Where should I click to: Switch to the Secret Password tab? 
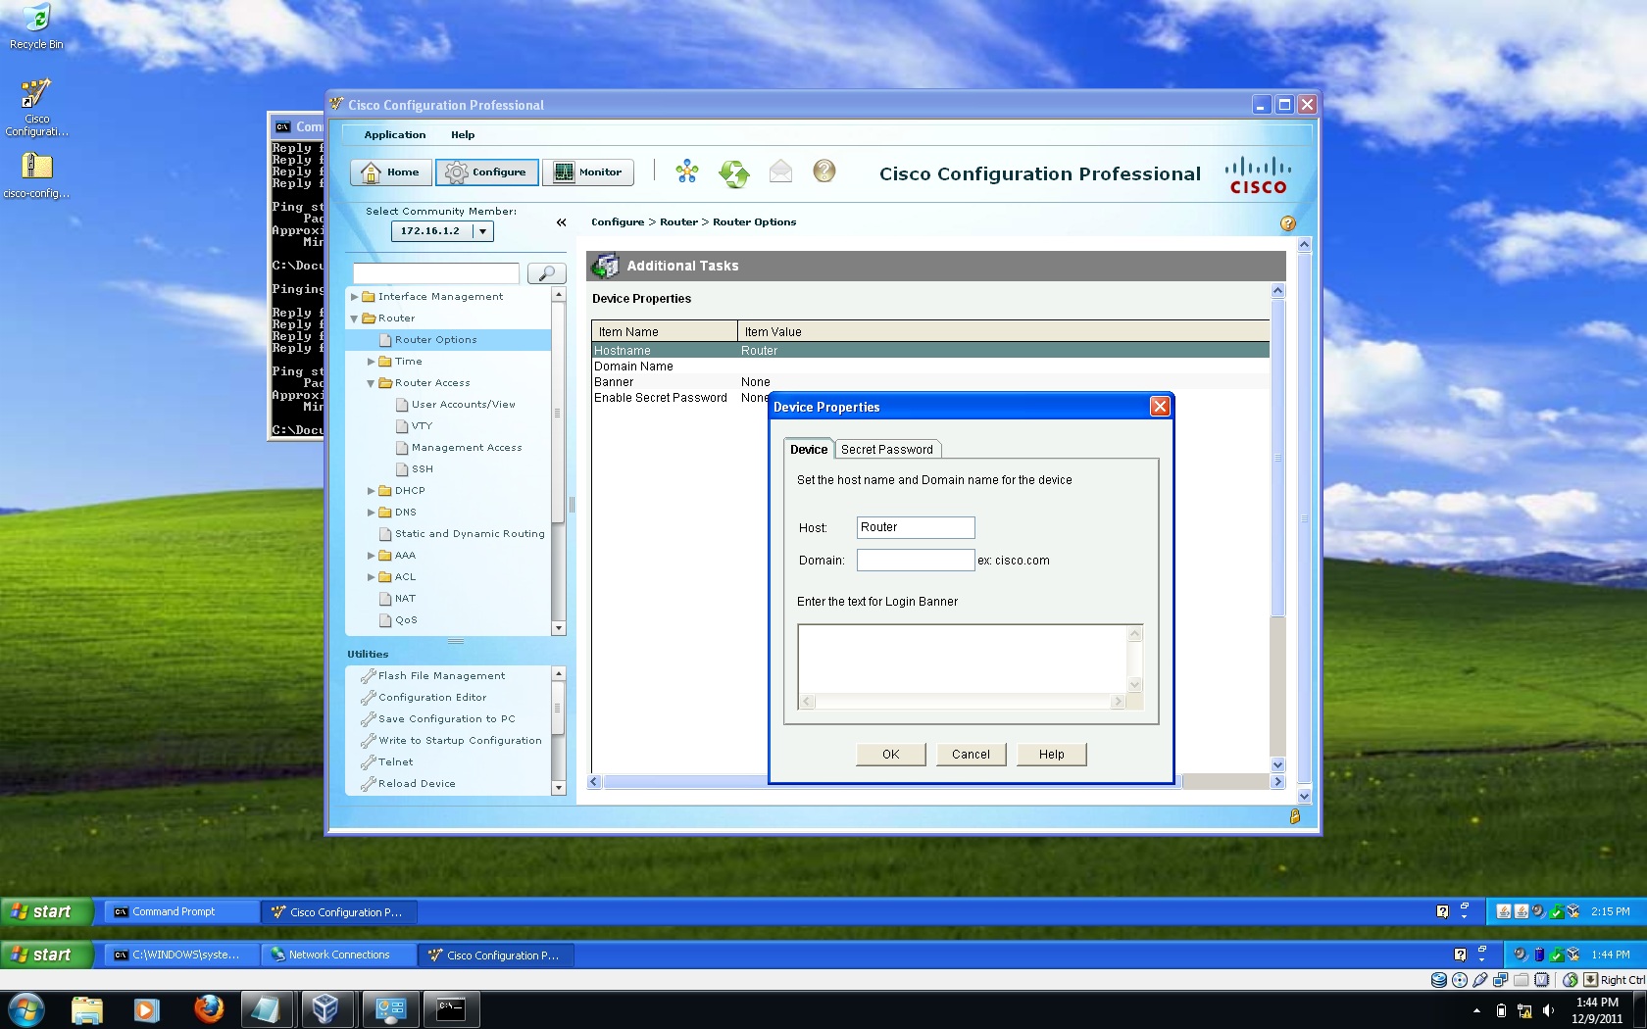tap(887, 449)
